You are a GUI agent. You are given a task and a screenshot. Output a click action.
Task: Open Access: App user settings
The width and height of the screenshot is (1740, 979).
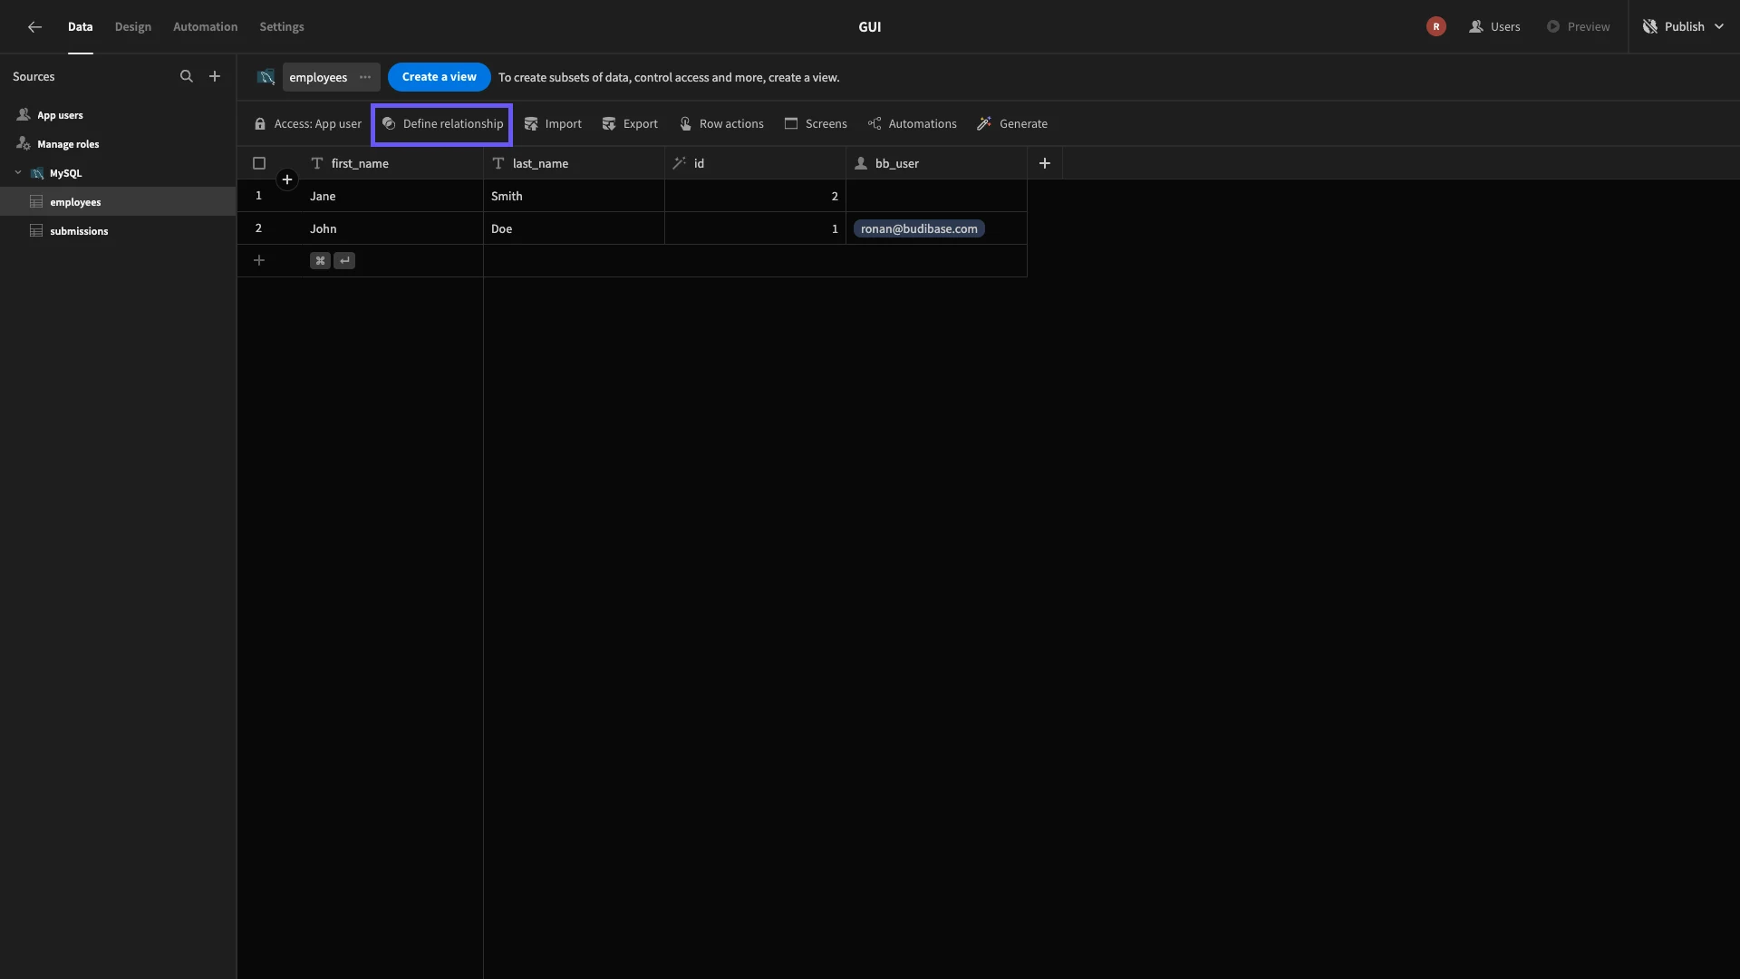point(308,124)
